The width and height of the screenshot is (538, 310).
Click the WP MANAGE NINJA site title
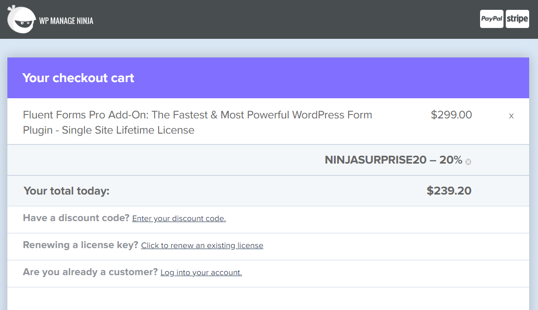point(66,21)
